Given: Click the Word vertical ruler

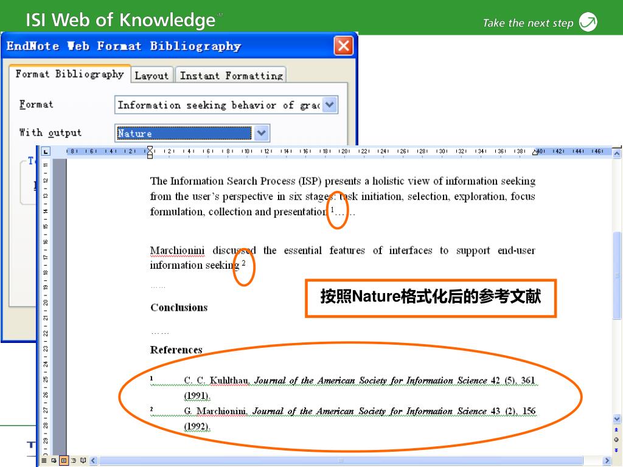Looking at the screenshot, I should pyautogui.click(x=45, y=308).
